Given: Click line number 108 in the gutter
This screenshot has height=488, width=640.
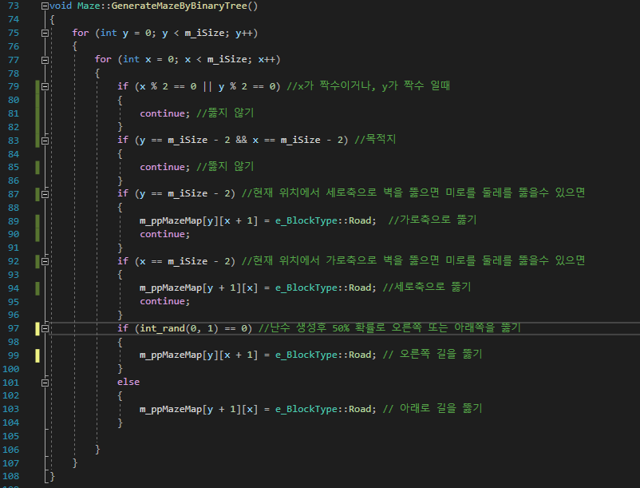Looking at the screenshot, I should [x=10, y=476].
